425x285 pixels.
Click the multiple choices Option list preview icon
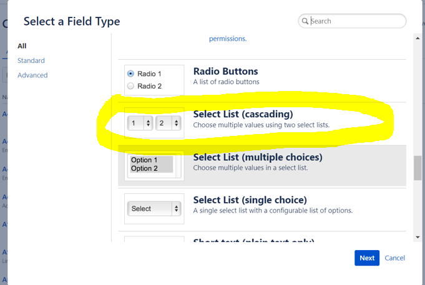coord(154,165)
